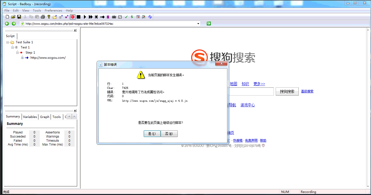Add a new suite with folder-plus icon
The width and height of the screenshot is (371, 195).
point(55,17)
